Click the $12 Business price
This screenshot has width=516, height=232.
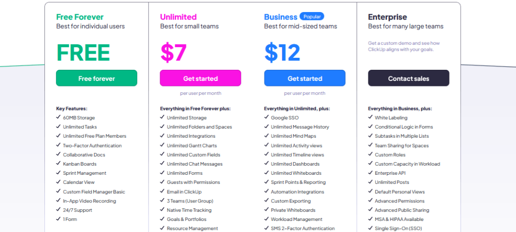click(x=282, y=52)
